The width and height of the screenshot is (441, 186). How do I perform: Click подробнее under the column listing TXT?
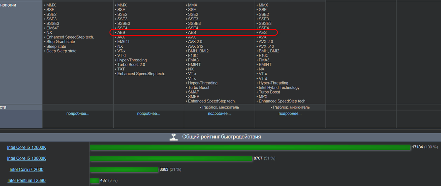coord(148,114)
